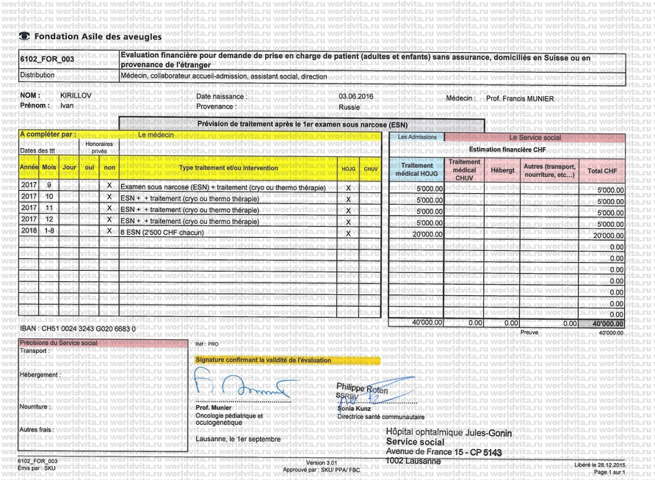The image size is (655, 480).
Task: Click 'Lausanne, le 1er septembre' date line
Action: (x=238, y=439)
